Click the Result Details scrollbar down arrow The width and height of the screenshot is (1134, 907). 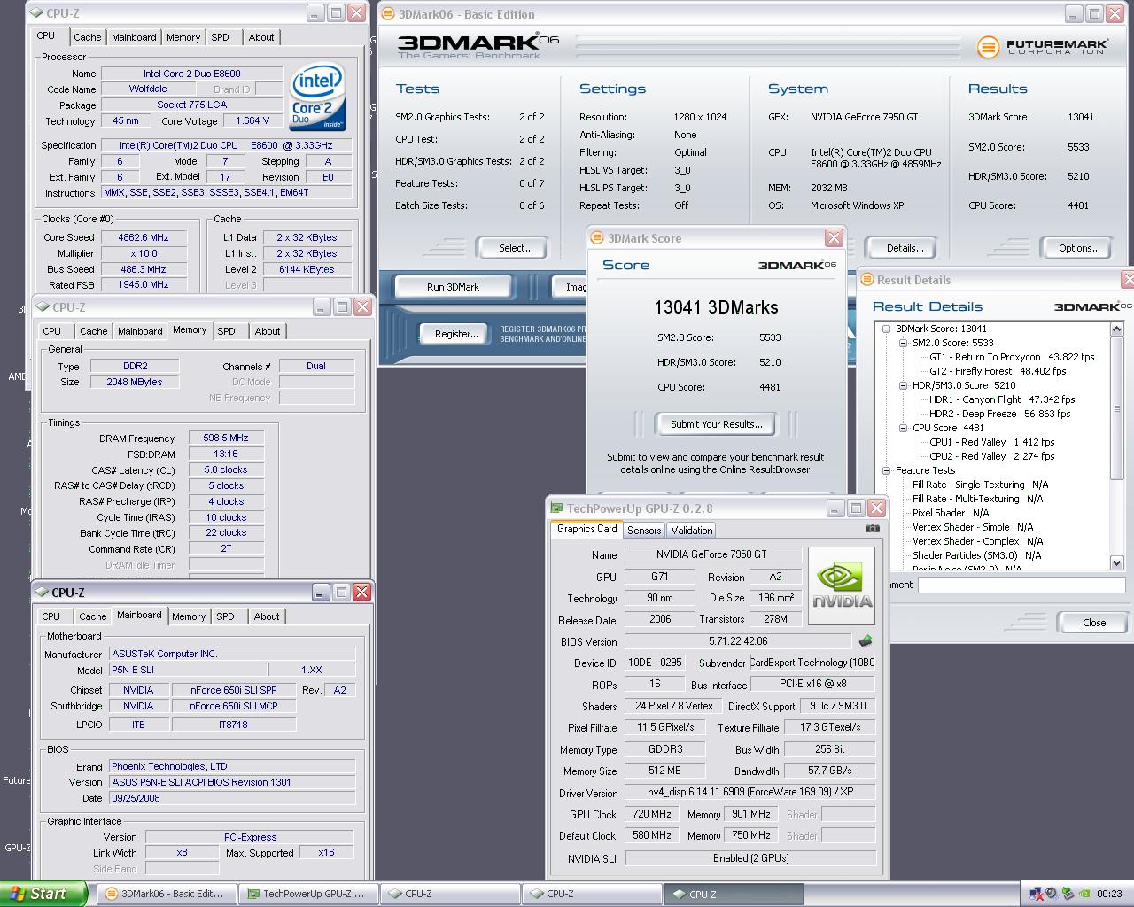(x=1116, y=562)
